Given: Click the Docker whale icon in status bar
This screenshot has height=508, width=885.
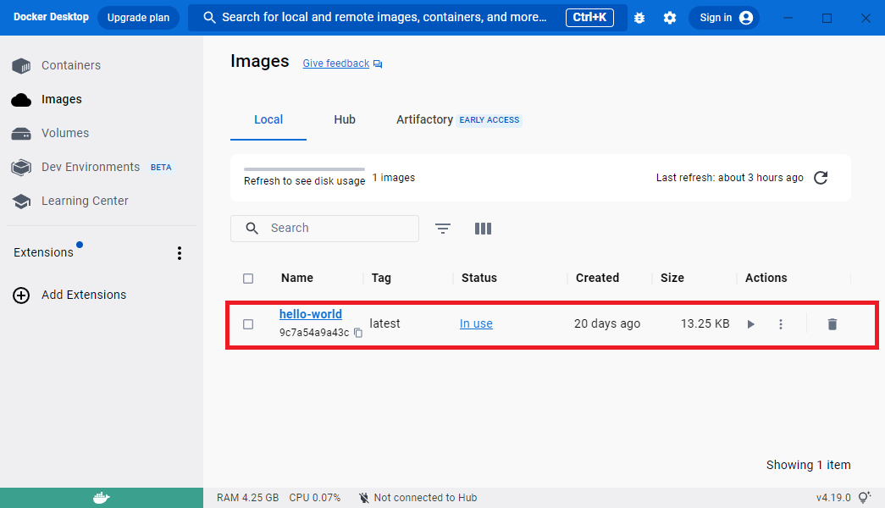Looking at the screenshot, I should click(x=102, y=498).
